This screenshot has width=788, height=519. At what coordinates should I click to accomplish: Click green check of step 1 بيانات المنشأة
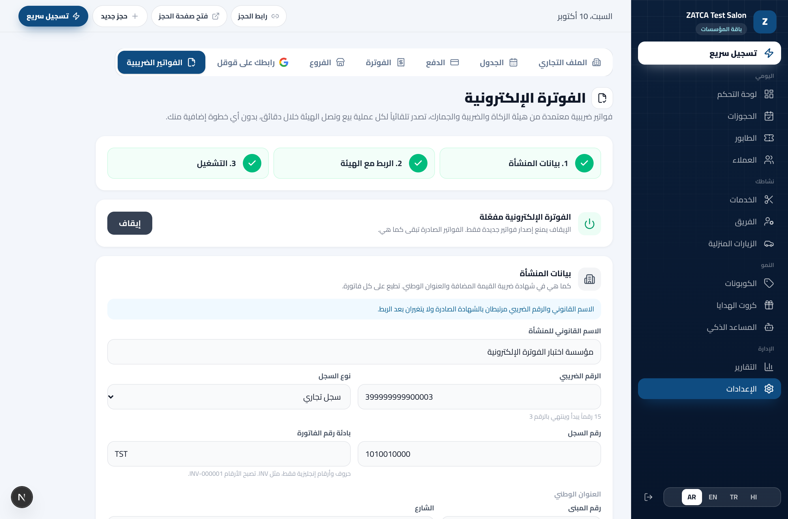pos(584,163)
